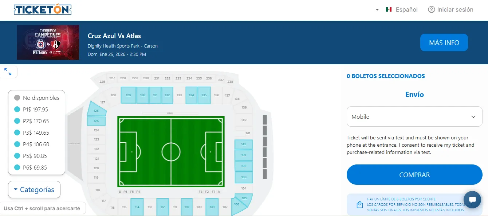Collapse the Categorías panel
The height and width of the screenshot is (216, 488).
click(34, 189)
